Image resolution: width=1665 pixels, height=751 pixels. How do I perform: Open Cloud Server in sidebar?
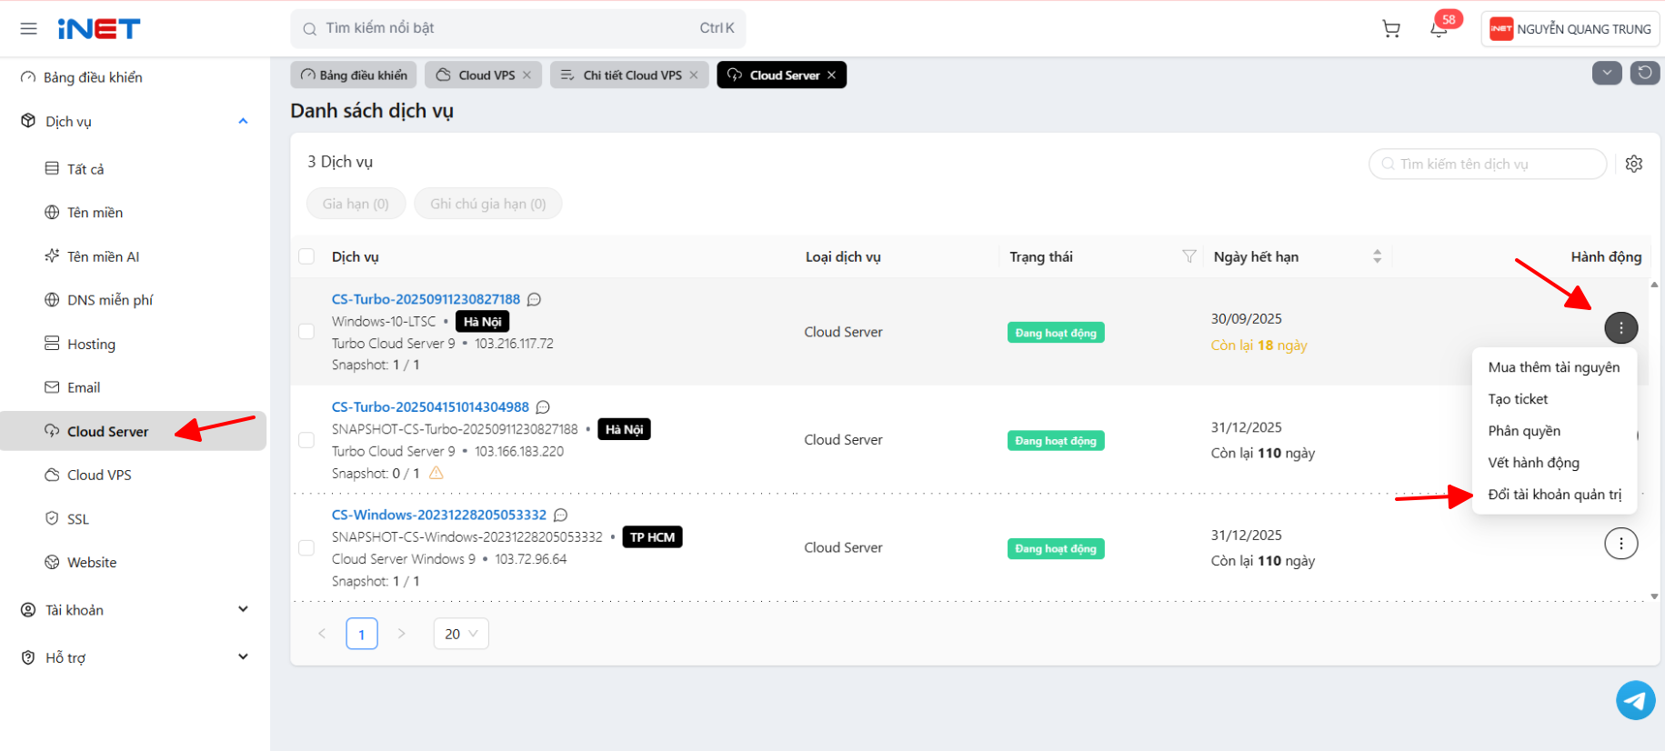pyautogui.click(x=135, y=431)
